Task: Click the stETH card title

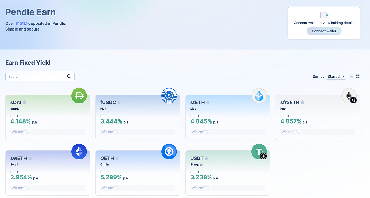Action: pyautogui.click(x=197, y=102)
